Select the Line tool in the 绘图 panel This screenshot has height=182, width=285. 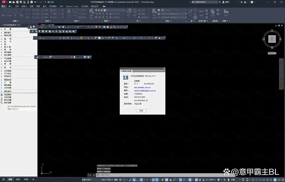tap(3, 13)
